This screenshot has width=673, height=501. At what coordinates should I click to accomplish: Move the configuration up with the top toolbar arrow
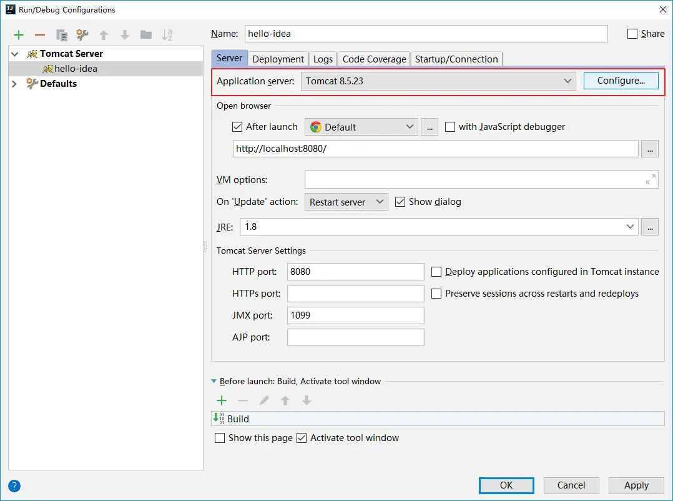tap(104, 35)
